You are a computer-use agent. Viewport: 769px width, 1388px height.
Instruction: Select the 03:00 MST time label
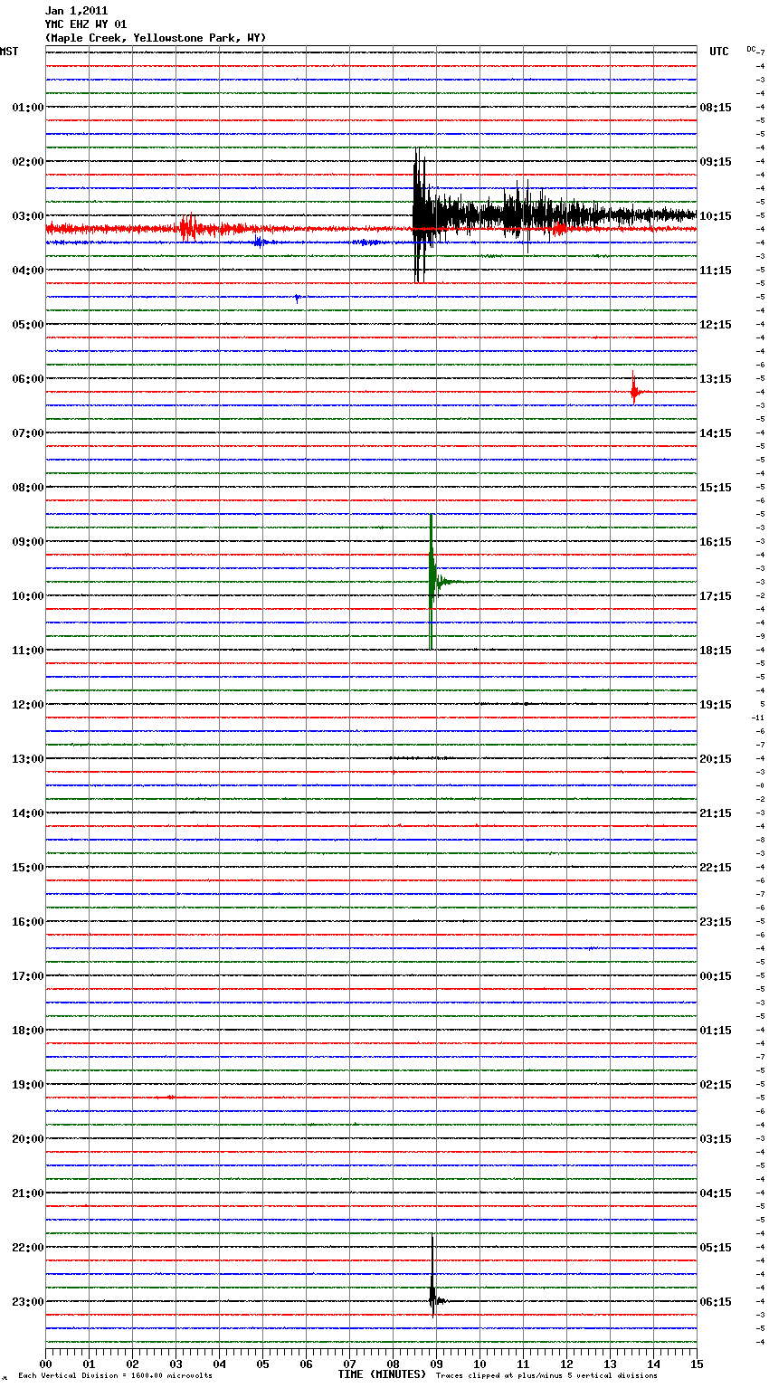28,215
